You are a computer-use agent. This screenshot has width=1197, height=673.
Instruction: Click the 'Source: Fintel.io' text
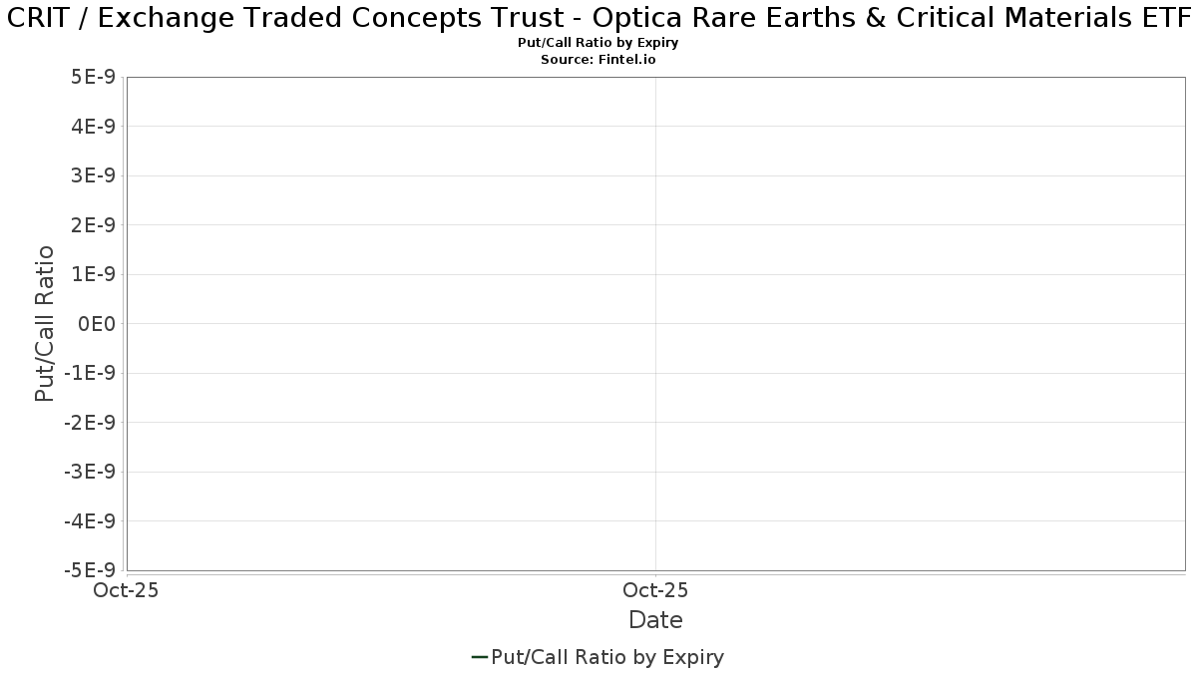[x=598, y=60]
